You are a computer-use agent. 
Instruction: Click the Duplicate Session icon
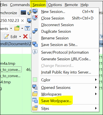[x=35, y=31]
